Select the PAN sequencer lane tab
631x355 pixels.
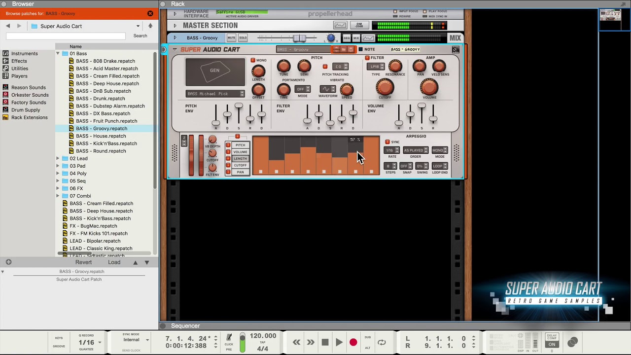pyautogui.click(x=240, y=172)
